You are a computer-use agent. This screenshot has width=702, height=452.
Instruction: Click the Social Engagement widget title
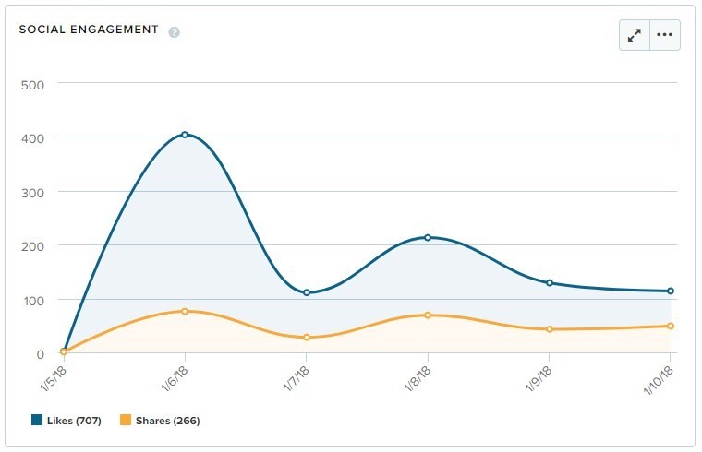[89, 30]
